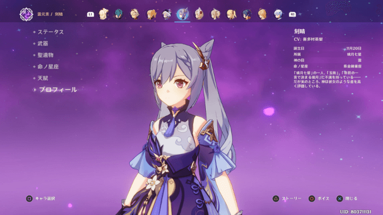
Task: Click the 神の目 label
Action: point(299,60)
